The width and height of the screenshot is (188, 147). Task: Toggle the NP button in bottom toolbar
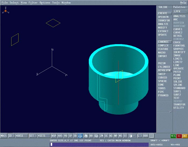115,136
